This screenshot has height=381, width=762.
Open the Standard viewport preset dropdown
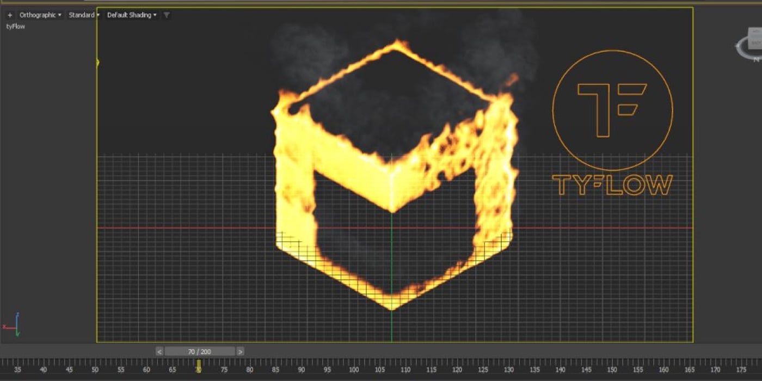84,15
